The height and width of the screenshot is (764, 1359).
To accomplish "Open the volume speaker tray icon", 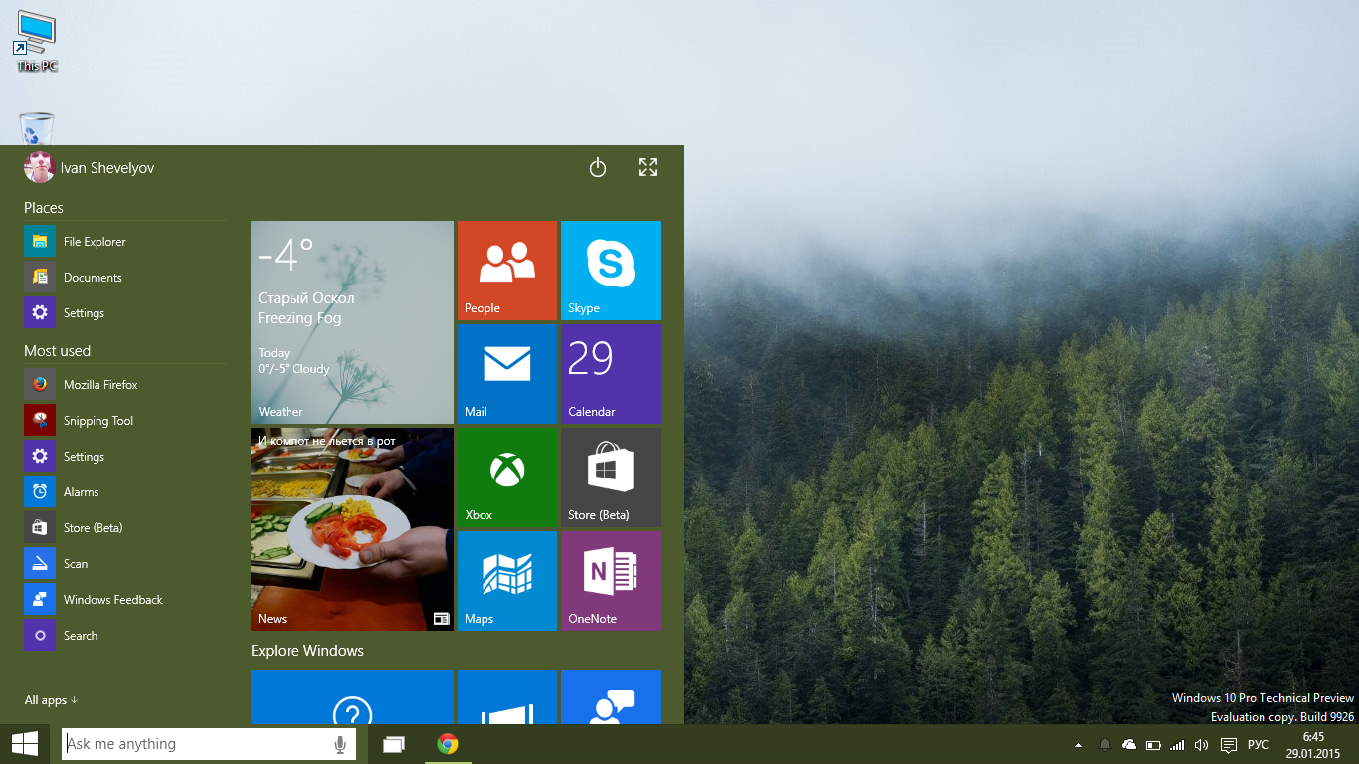I will click(1201, 745).
